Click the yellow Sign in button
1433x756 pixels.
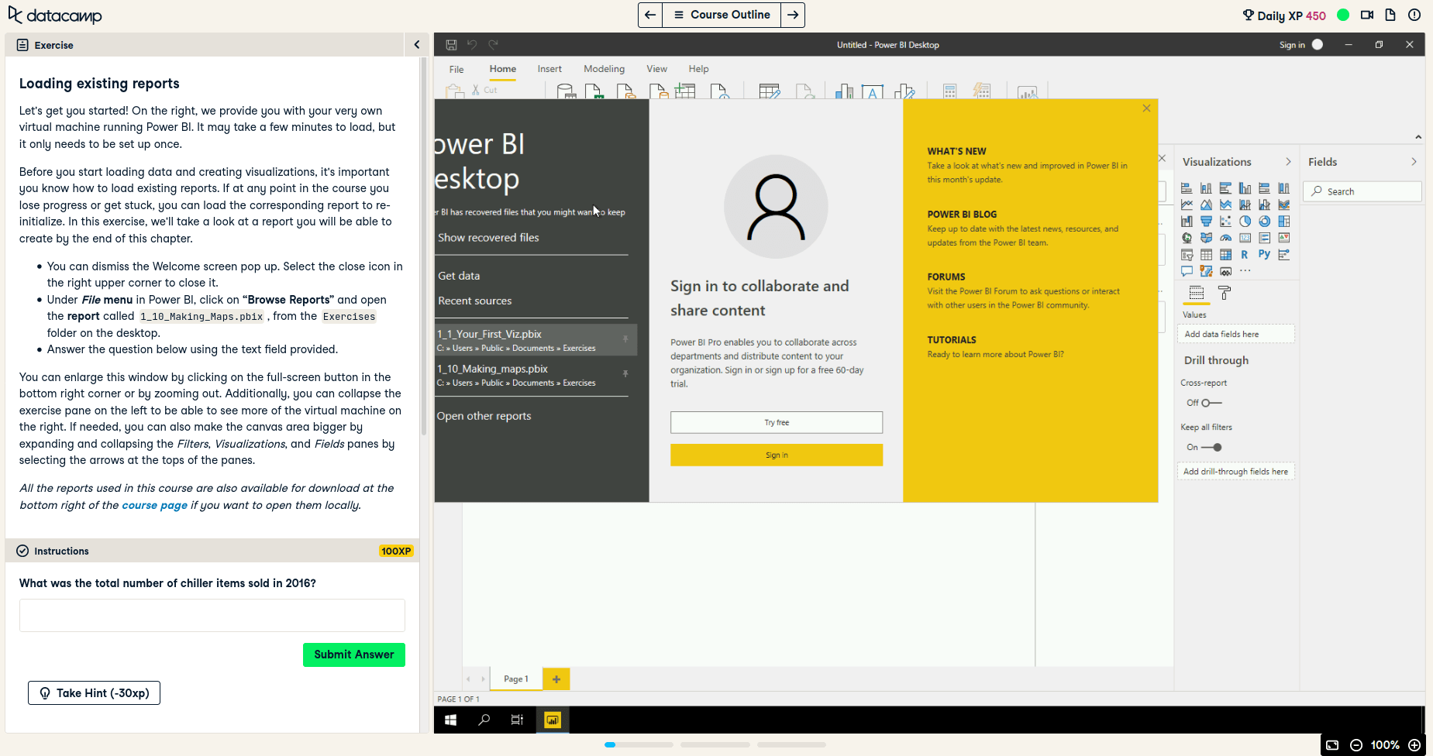coord(777,455)
